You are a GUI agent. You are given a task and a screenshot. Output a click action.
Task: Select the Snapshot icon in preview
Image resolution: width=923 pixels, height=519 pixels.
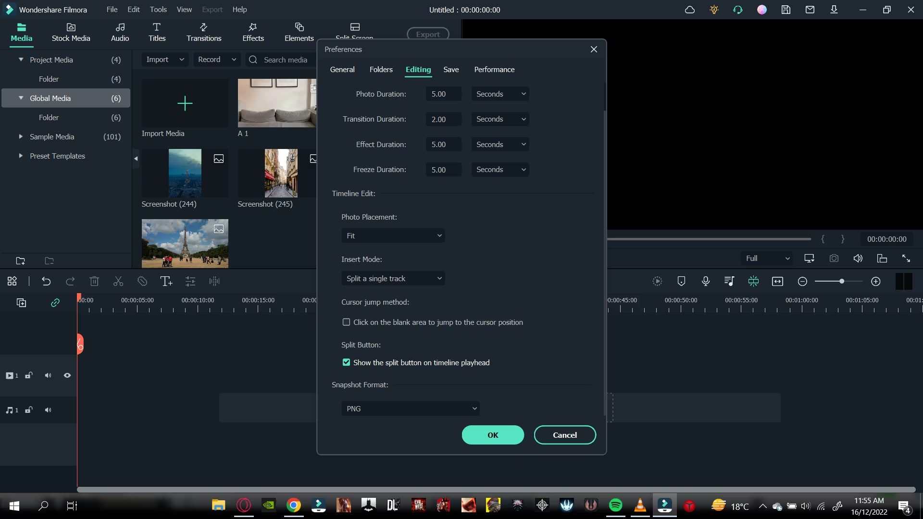click(834, 258)
